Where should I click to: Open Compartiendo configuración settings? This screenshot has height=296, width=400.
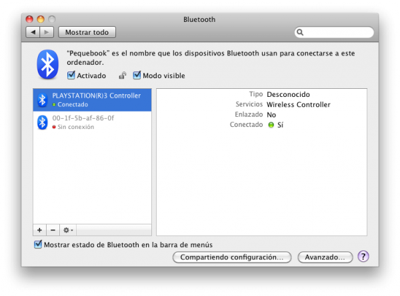pyautogui.click(x=232, y=257)
